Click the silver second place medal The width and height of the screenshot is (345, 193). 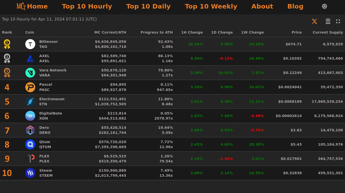(x=7, y=58)
